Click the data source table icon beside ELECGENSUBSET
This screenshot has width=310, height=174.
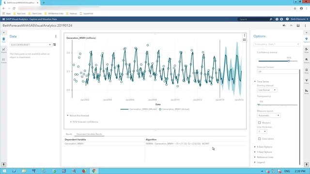point(55,45)
